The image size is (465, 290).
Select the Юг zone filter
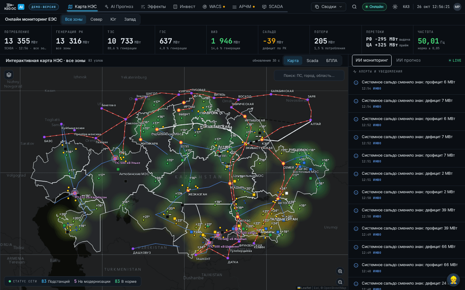113,19
